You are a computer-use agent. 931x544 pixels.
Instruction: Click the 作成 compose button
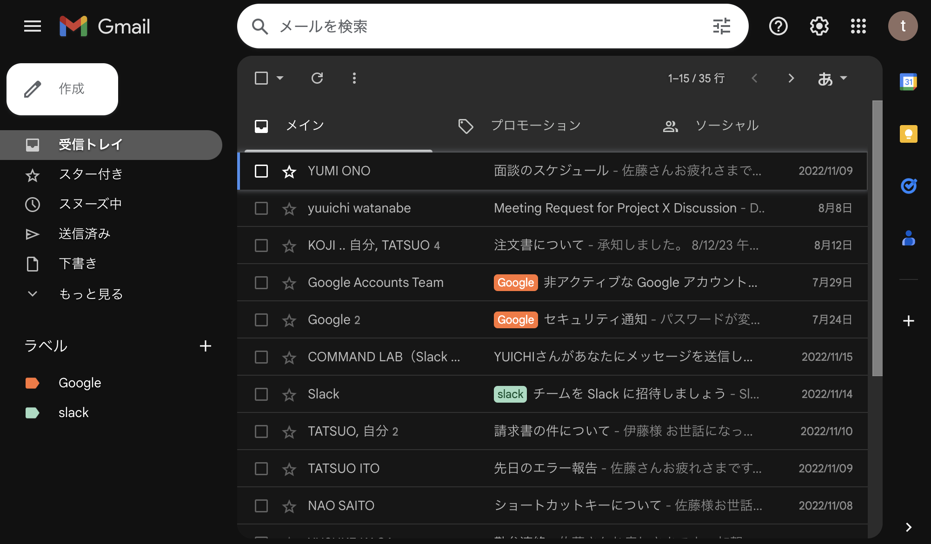[x=62, y=89]
